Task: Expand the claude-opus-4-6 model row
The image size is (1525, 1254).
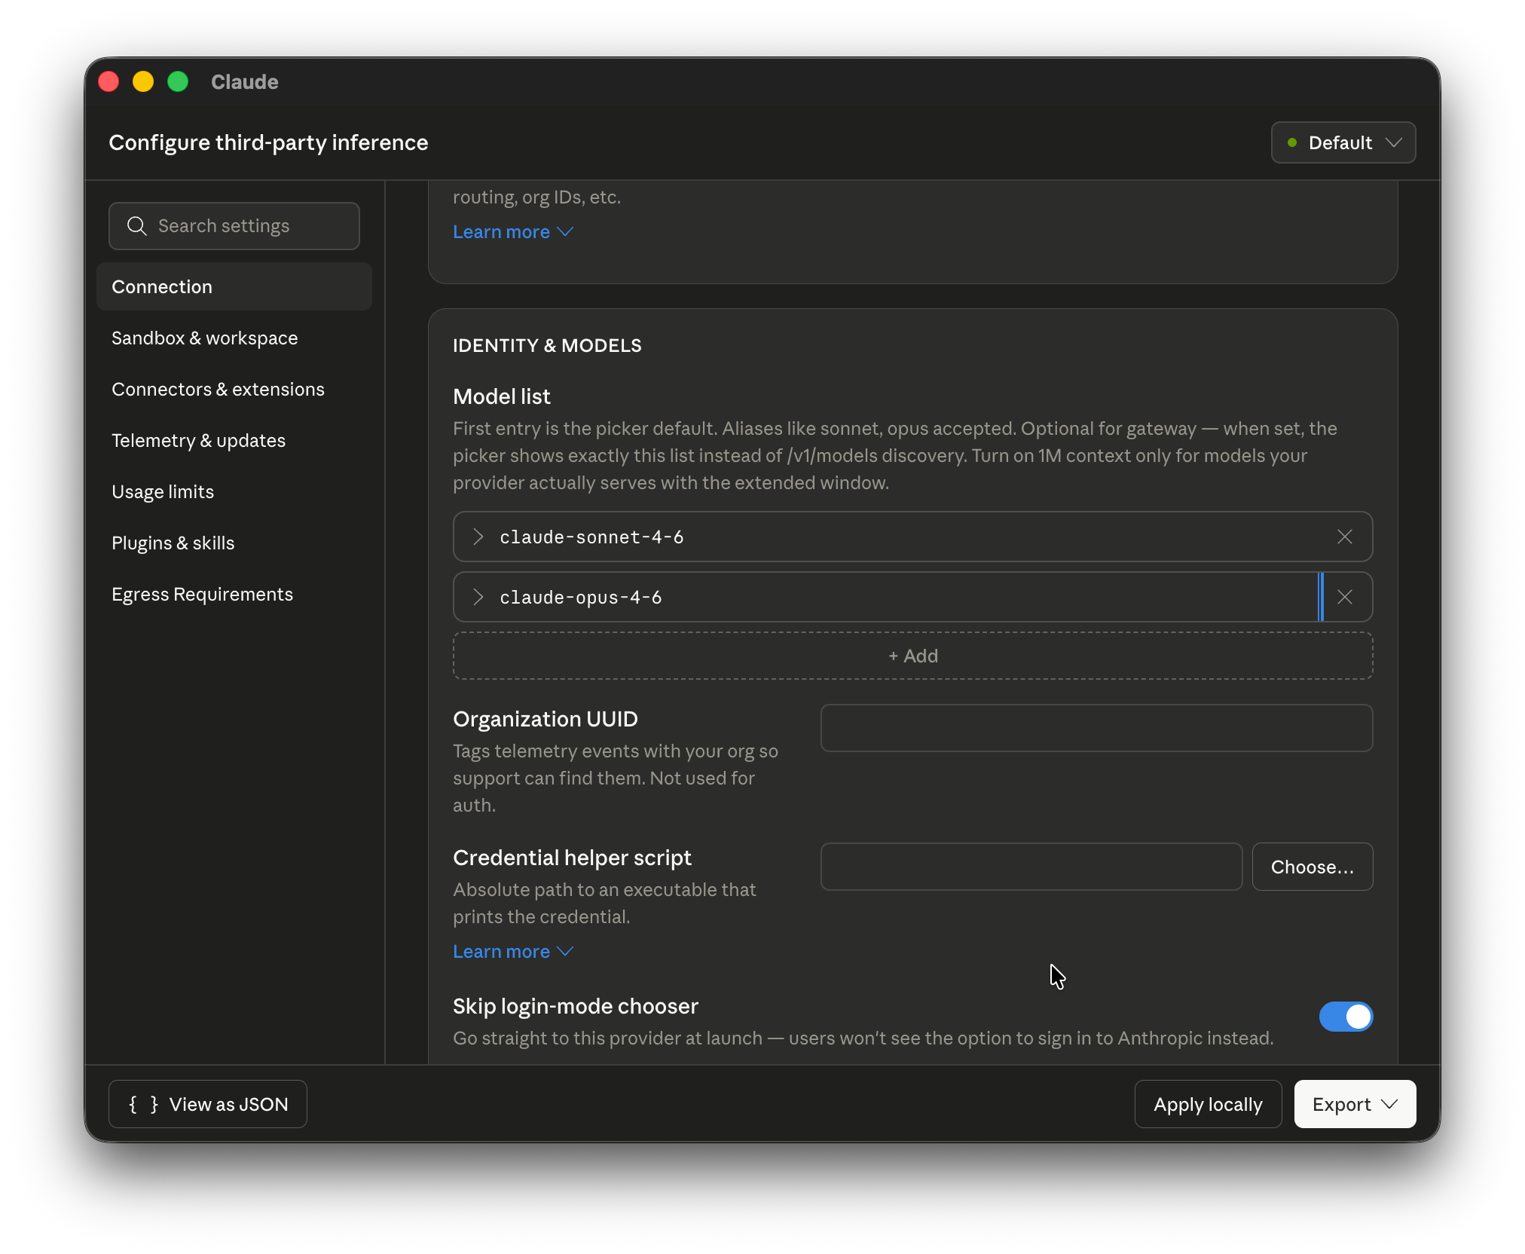Action: [478, 597]
